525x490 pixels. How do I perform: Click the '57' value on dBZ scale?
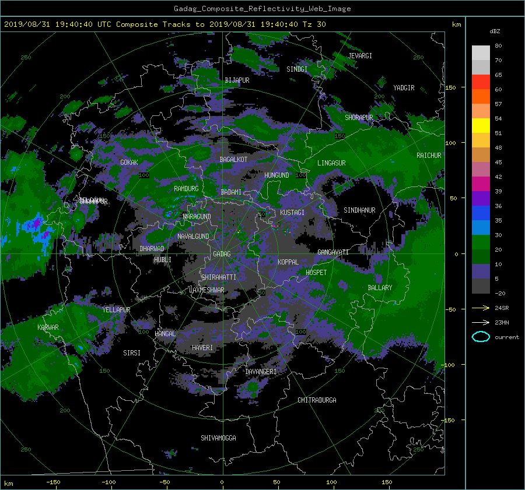pos(498,104)
